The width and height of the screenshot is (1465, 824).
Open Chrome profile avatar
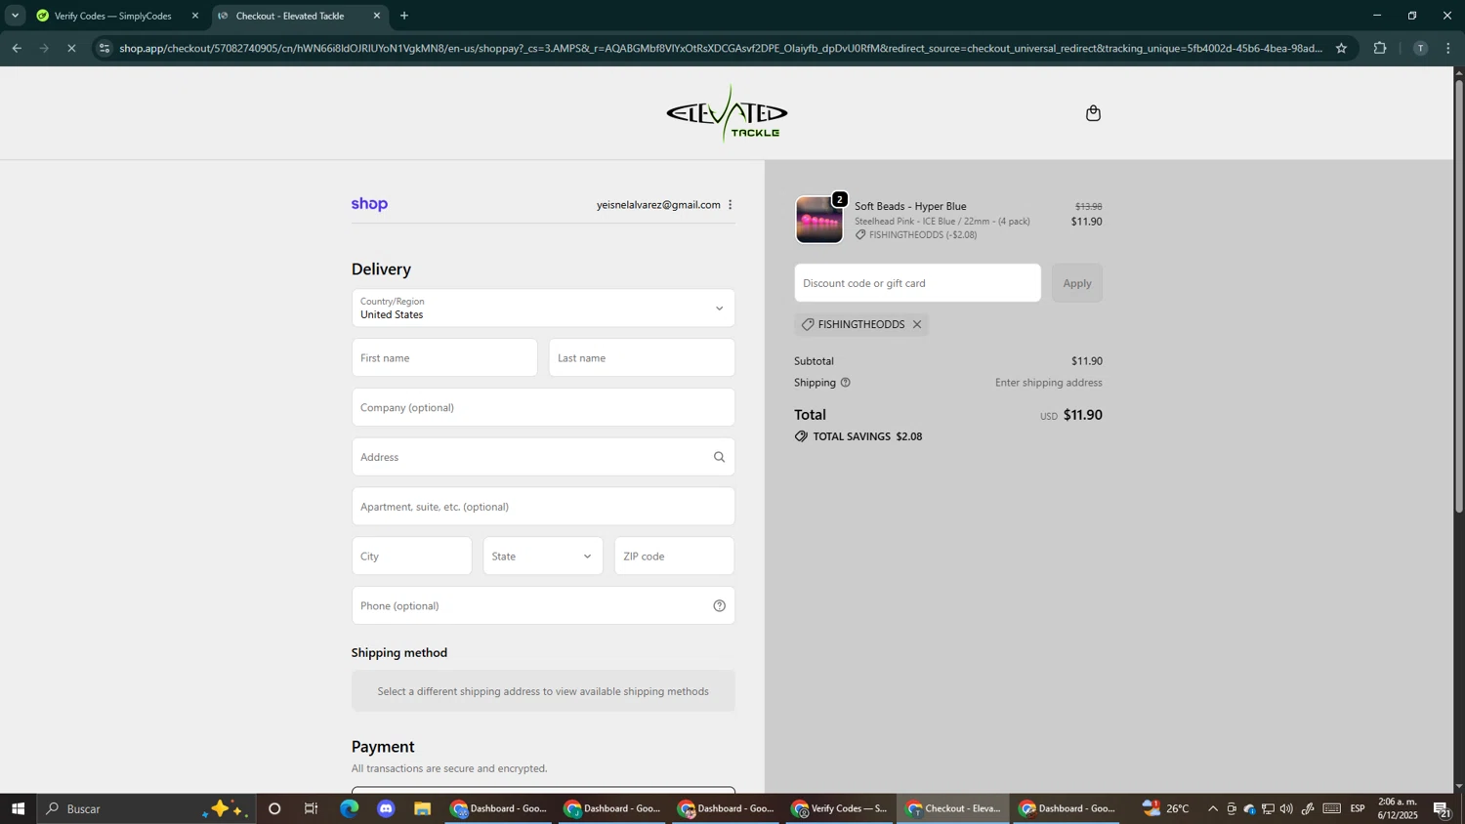point(1420,48)
